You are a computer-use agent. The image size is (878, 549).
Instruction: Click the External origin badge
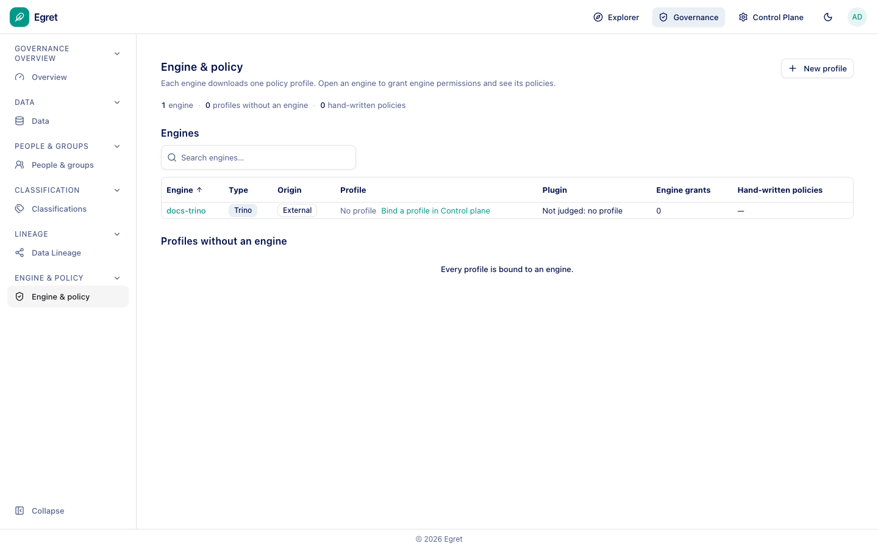pyautogui.click(x=297, y=210)
